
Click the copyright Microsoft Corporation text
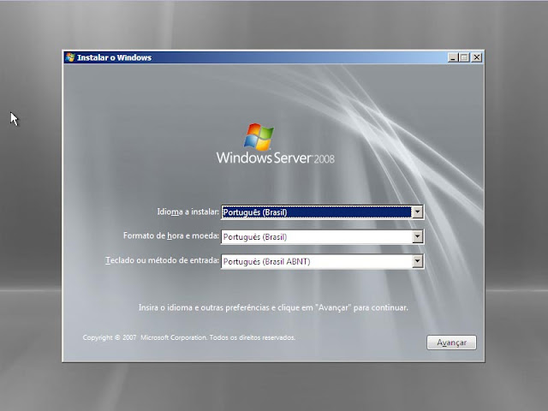(x=189, y=337)
